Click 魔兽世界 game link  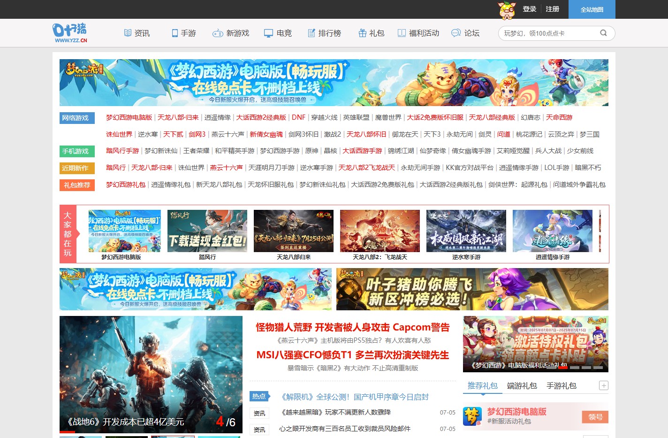click(x=388, y=117)
